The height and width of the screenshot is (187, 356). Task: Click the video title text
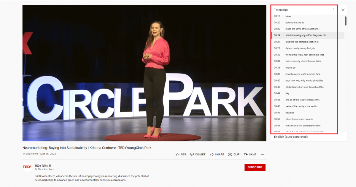87,148
